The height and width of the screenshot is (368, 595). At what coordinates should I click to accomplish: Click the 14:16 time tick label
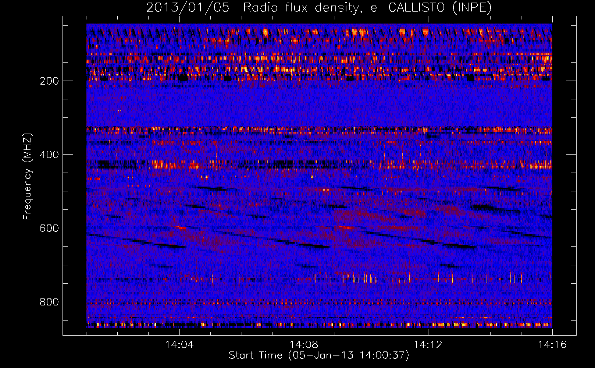point(552,345)
